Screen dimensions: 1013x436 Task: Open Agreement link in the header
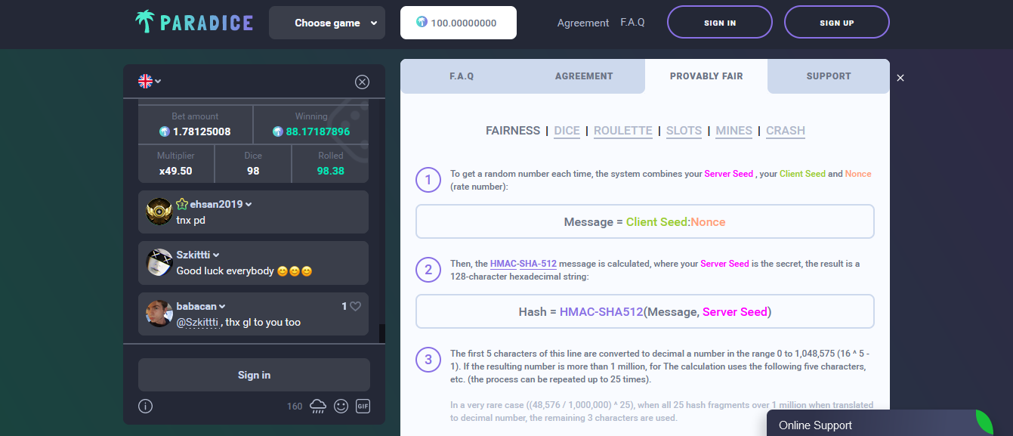pyautogui.click(x=583, y=23)
